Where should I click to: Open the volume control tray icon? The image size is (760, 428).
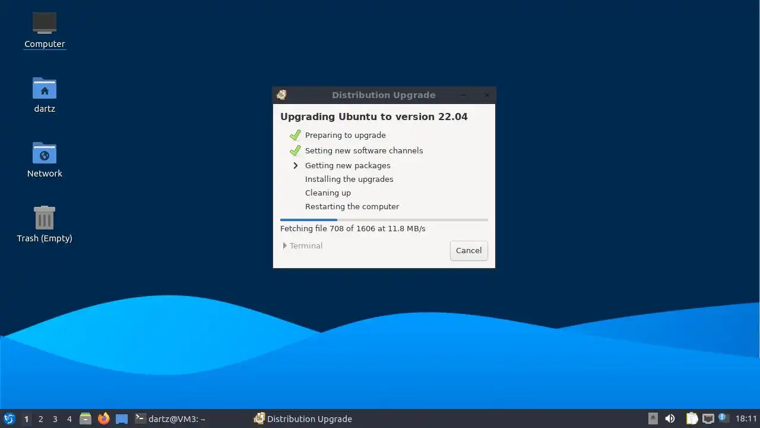pos(670,418)
